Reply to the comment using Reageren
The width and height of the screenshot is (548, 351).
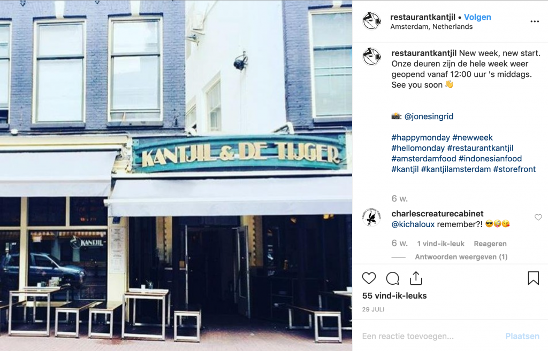point(490,244)
